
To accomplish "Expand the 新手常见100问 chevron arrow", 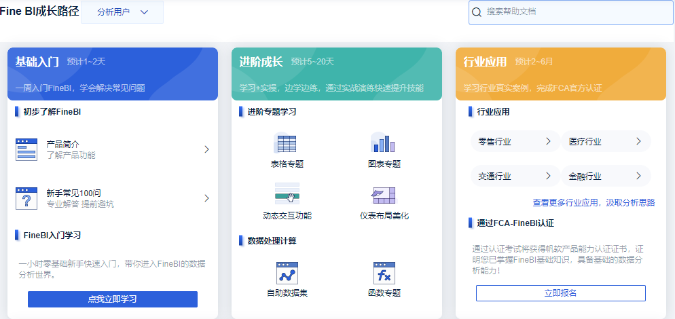I will click(x=206, y=198).
